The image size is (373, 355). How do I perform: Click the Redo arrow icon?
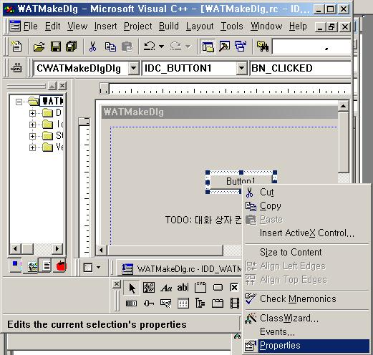click(x=175, y=46)
